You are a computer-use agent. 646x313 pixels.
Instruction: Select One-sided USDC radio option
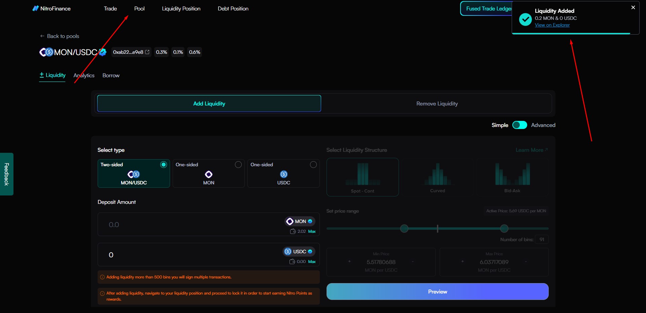pos(313,165)
